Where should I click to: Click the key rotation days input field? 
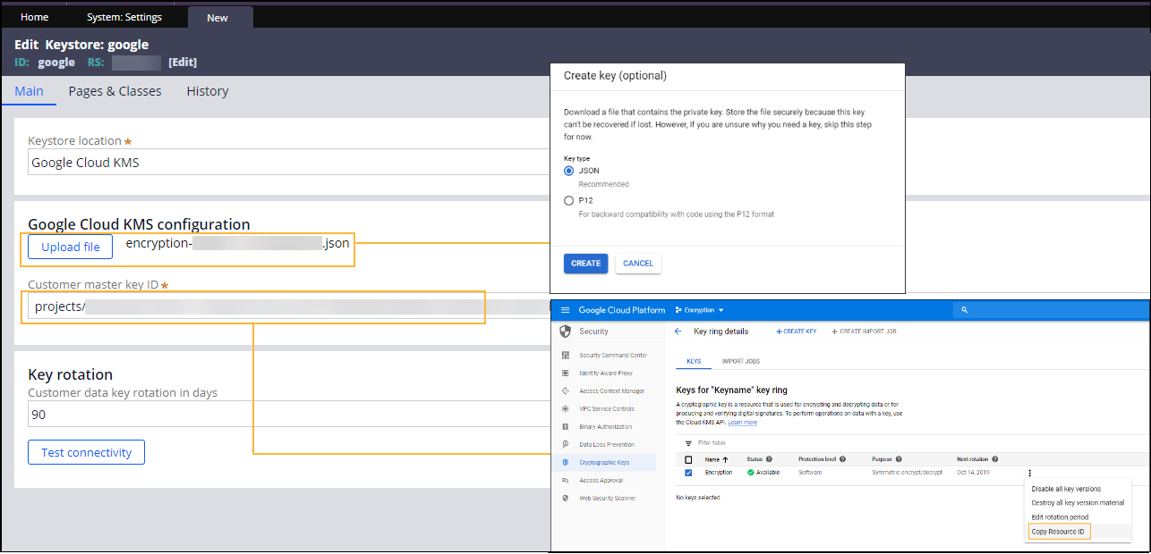pos(286,415)
